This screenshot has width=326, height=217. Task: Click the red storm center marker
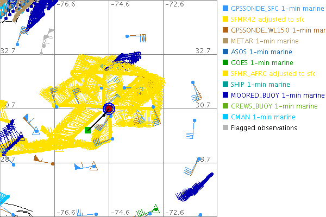tap(109, 109)
